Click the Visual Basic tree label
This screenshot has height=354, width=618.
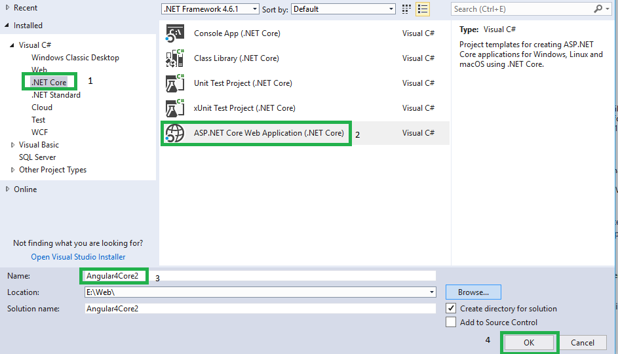click(39, 145)
